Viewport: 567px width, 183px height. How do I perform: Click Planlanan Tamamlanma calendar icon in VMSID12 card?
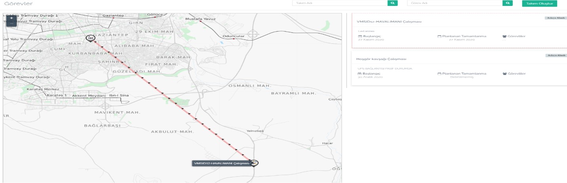click(x=439, y=36)
